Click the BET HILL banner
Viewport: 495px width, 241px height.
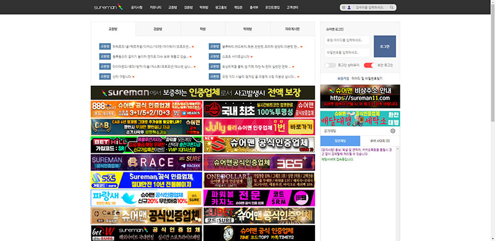pyautogui.click(x=147, y=145)
